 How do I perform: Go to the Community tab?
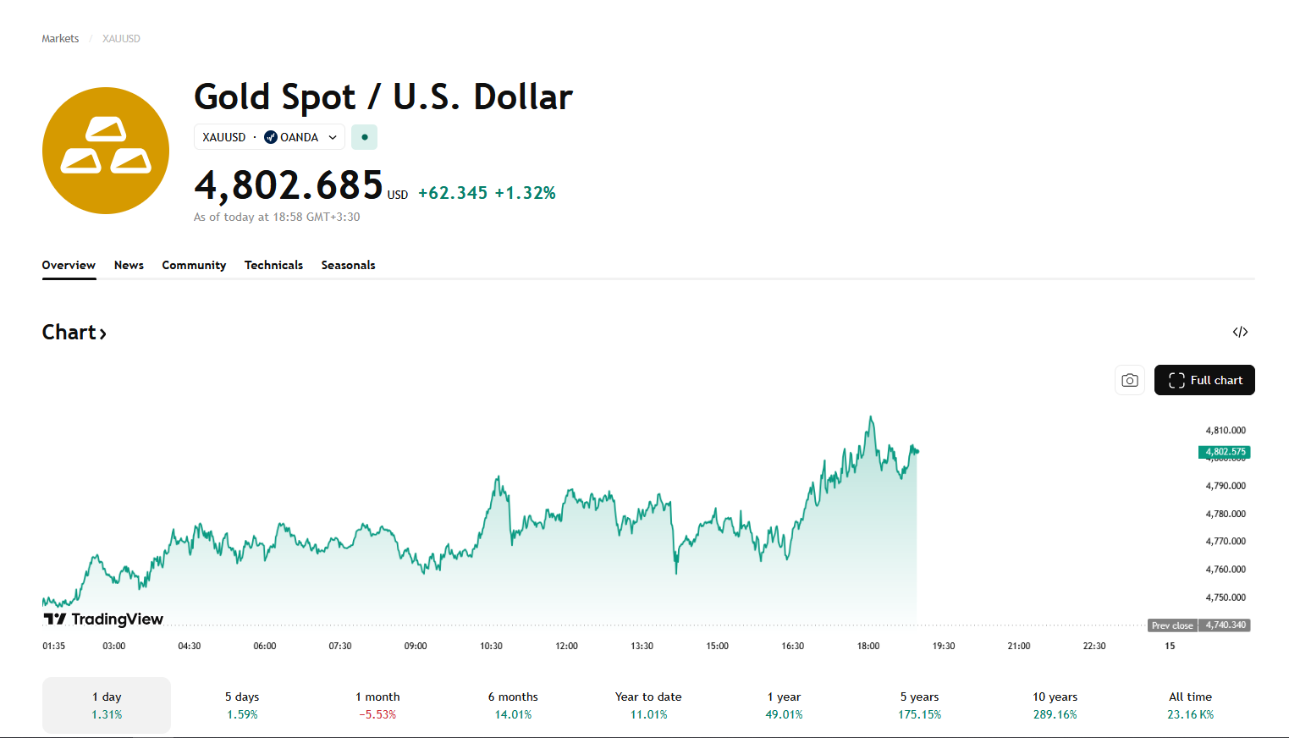[x=194, y=265]
